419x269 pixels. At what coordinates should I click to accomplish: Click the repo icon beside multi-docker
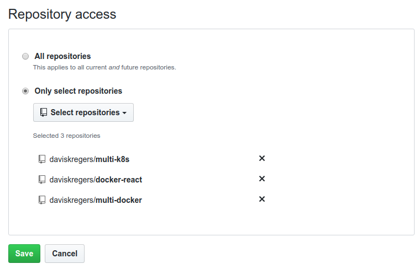pyautogui.click(x=42, y=200)
